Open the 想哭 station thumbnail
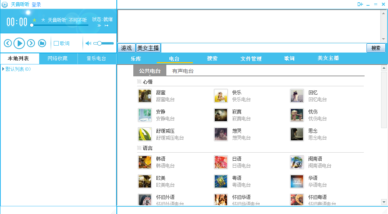This screenshot has height=214, width=388. click(x=221, y=134)
